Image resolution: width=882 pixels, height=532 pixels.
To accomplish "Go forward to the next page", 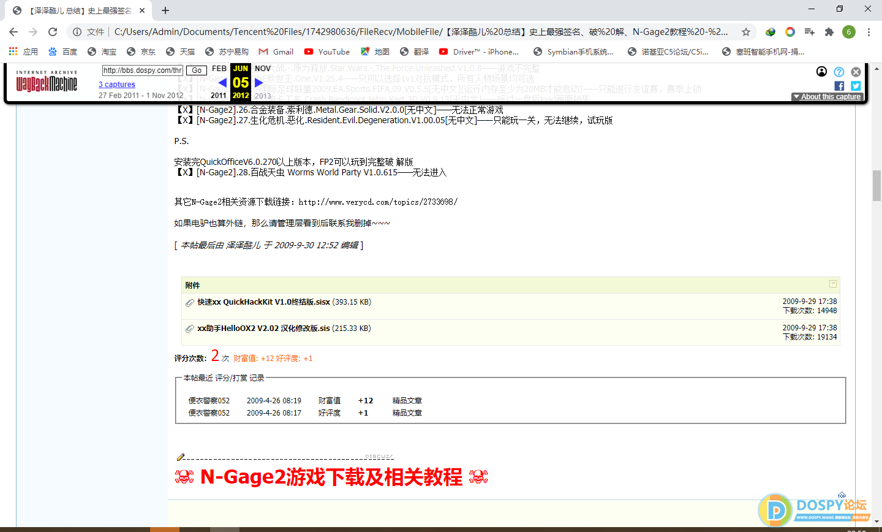I will pyautogui.click(x=33, y=32).
